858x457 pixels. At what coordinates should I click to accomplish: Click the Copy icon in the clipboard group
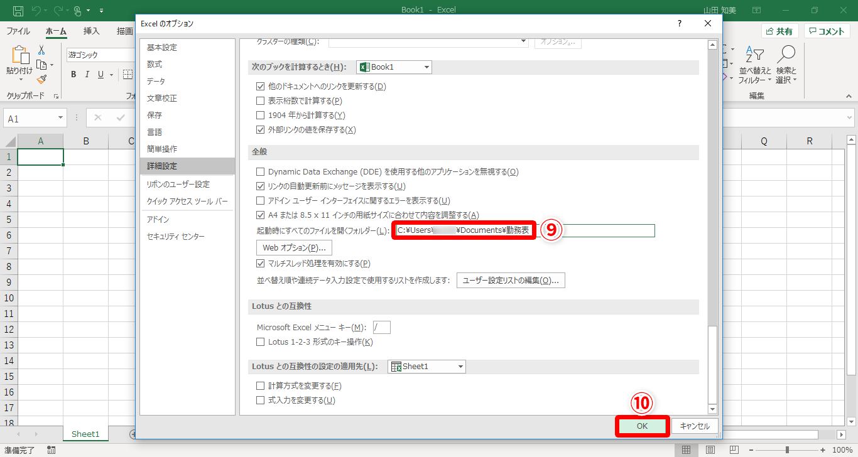41,65
